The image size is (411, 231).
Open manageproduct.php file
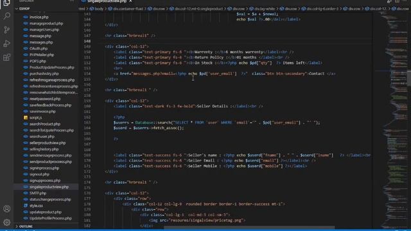[x=46, y=23]
